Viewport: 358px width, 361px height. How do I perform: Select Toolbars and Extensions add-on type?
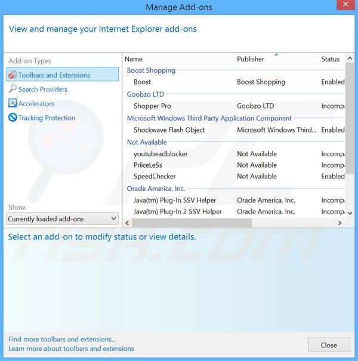click(x=63, y=75)
